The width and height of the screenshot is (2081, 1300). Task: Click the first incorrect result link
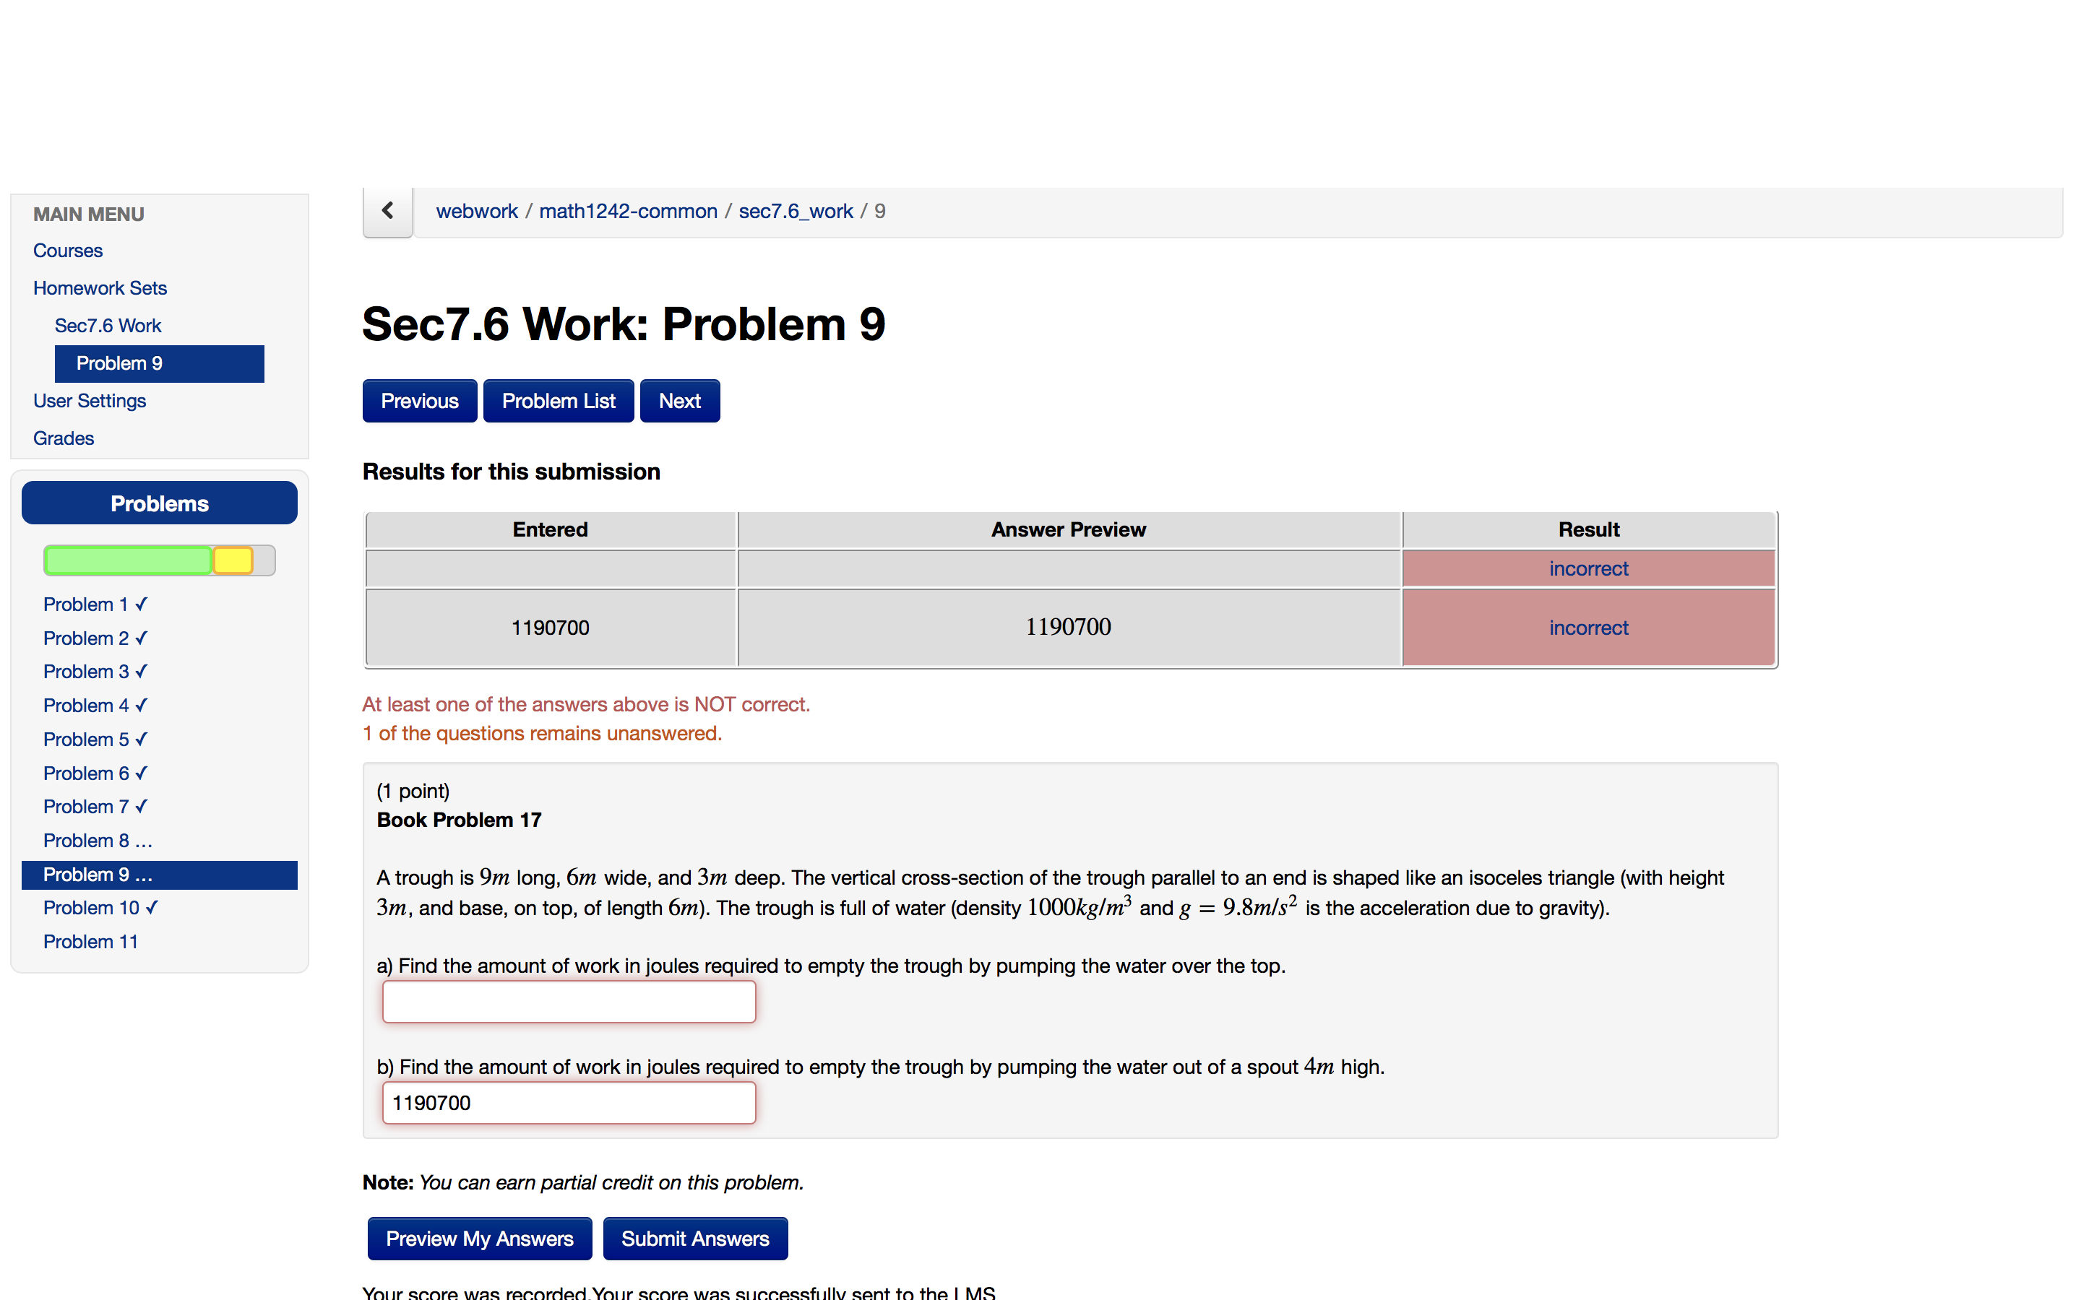click(x=1587, y=568)
